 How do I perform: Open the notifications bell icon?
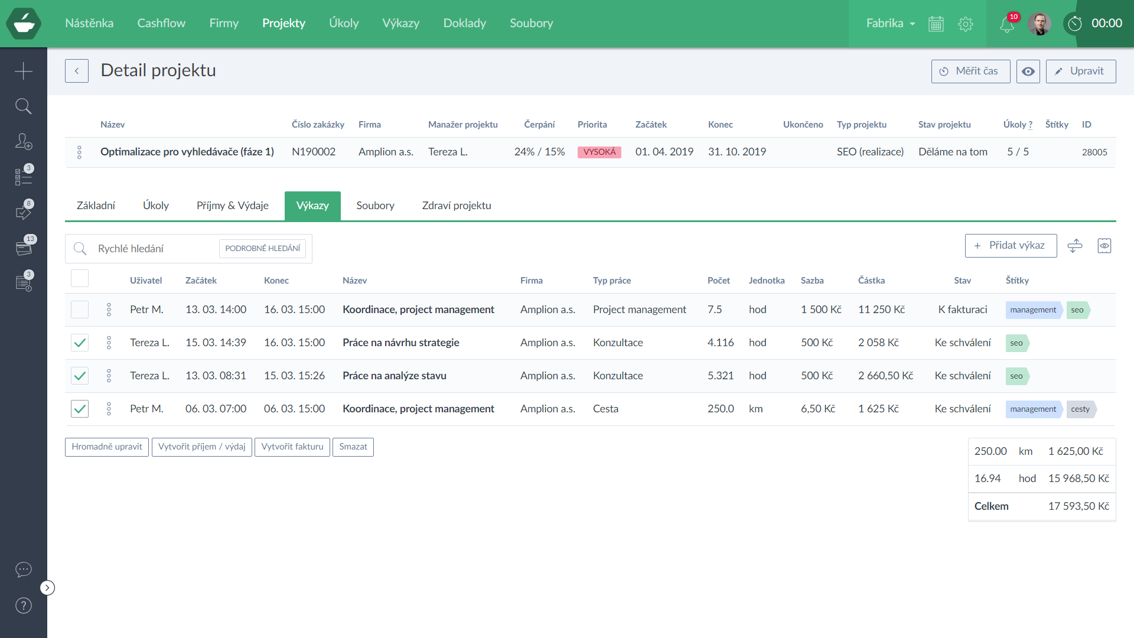tap(1007, 24)
